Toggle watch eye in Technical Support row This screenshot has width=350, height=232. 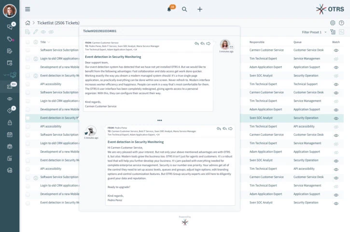pos(336,84)
